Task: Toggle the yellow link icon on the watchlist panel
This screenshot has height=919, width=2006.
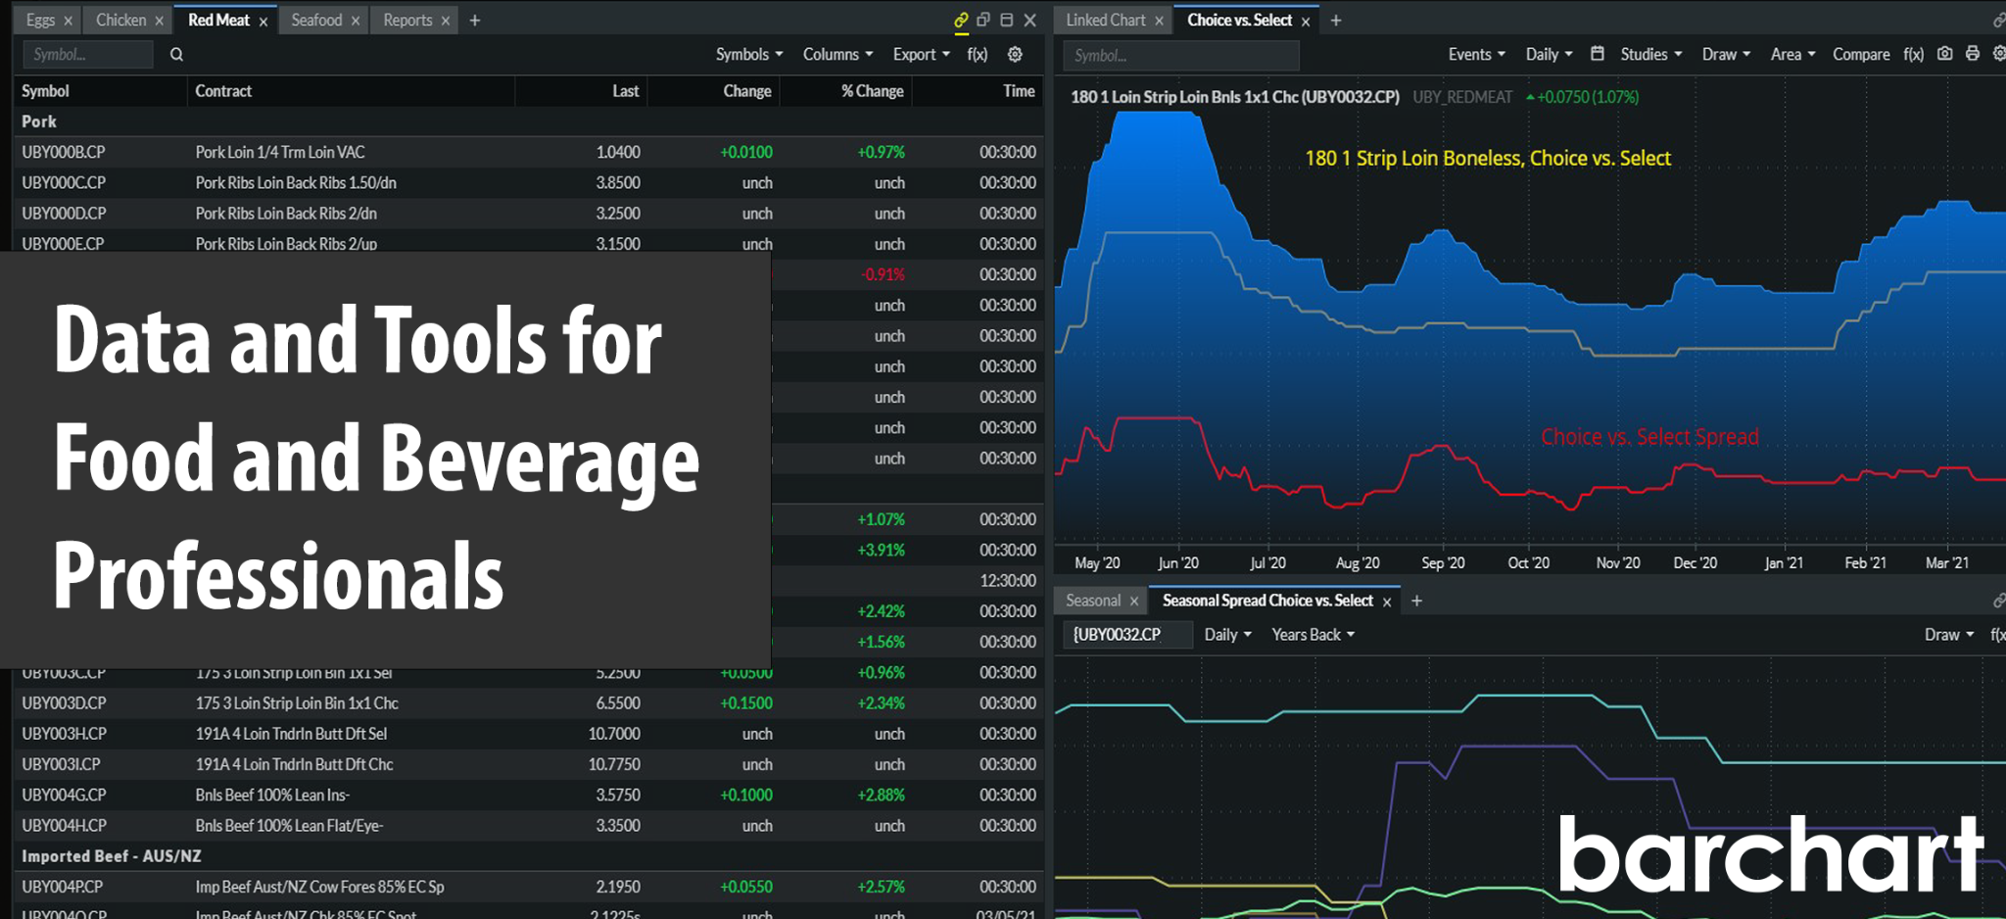Action: pyautogui.click(x=961, y=20)
